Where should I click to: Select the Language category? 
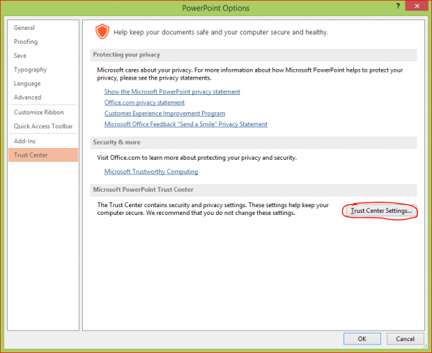[27, 84]
